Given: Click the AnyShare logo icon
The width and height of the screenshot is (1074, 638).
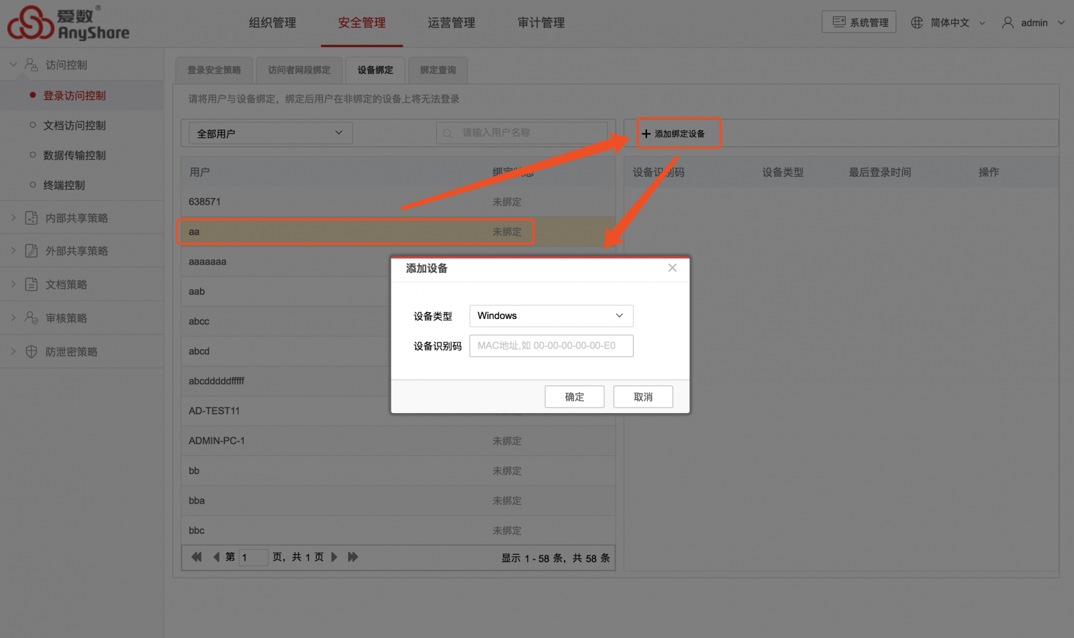Looking at the screenshot, I should click(30, 23).
